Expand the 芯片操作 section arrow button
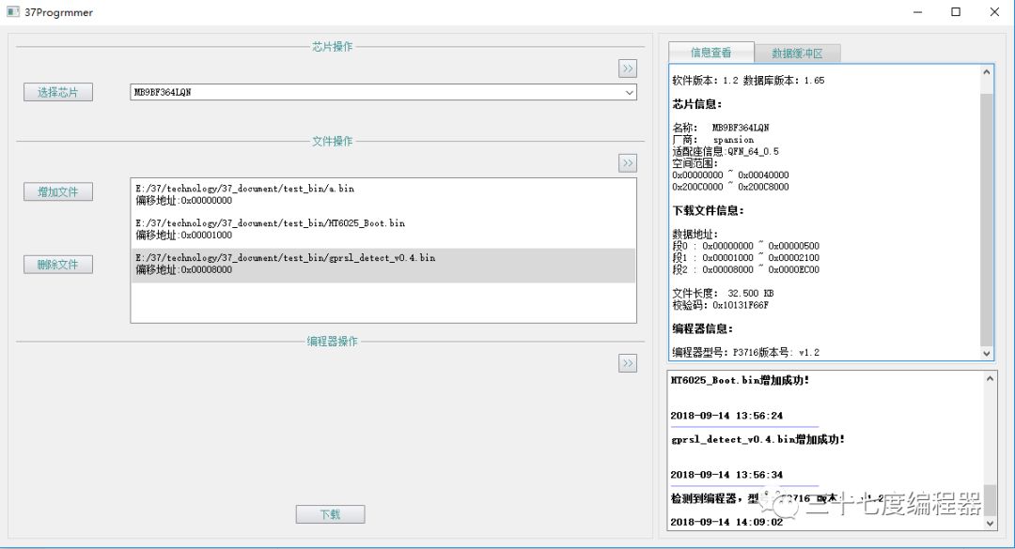 (x=627, y=69)
